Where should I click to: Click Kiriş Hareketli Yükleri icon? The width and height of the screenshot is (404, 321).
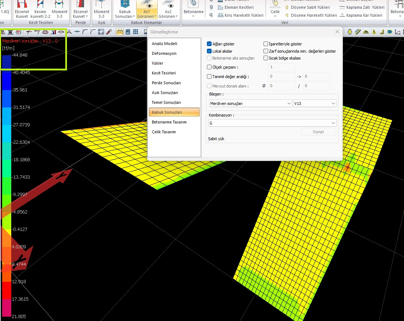pyautogui.click(x=221, y=15)
